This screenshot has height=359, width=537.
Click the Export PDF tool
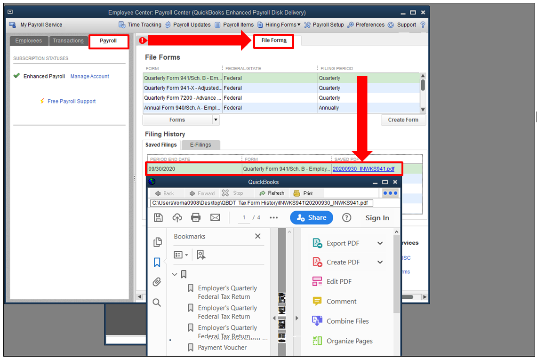pos(336,243)
